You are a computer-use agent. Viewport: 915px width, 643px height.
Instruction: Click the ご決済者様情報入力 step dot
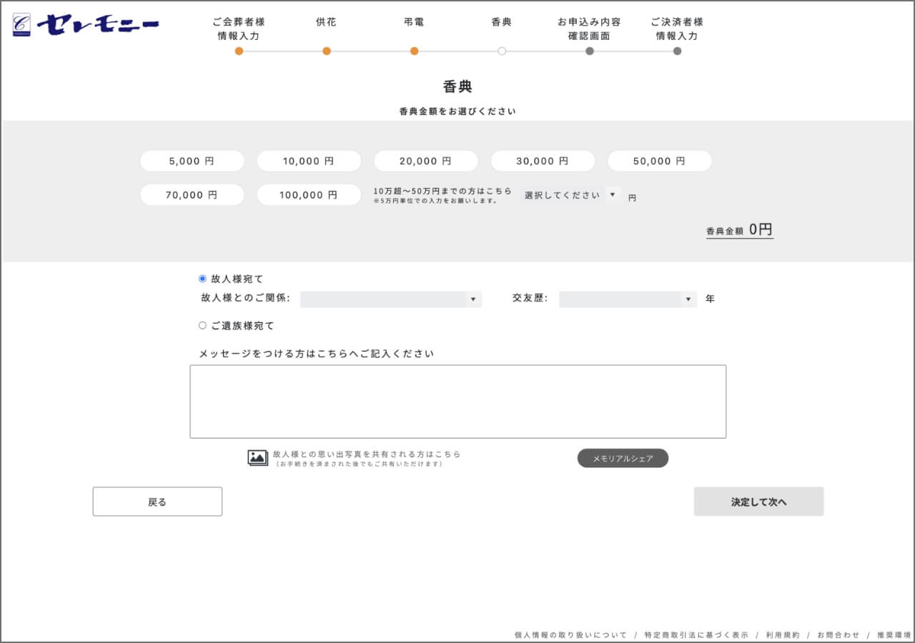tap(677, 51)
